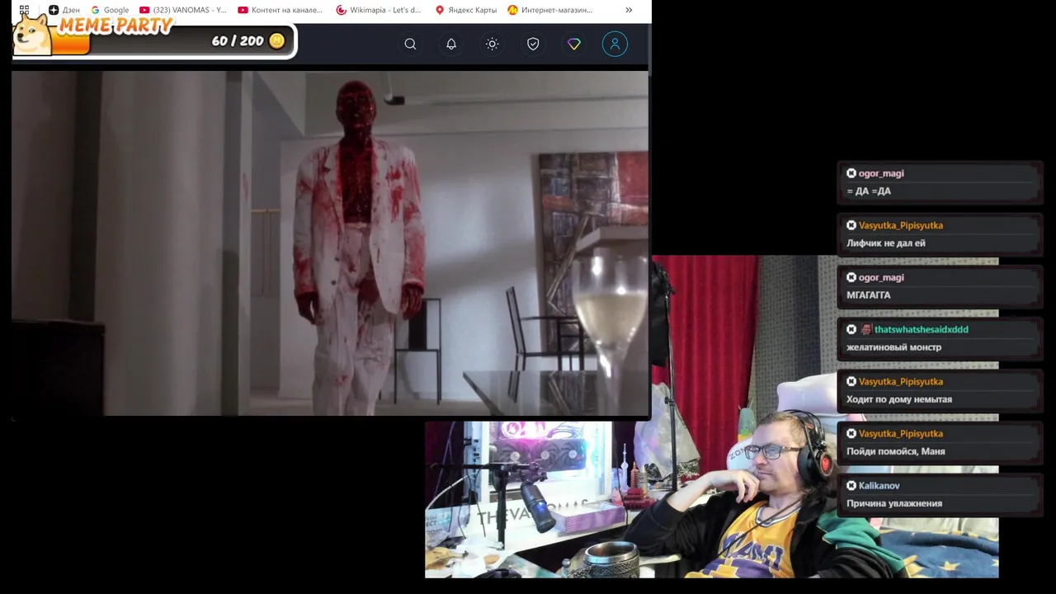Remove Kalikanov message 'Причина увлажнения'

pyautogui.click(x=851, y=485)
